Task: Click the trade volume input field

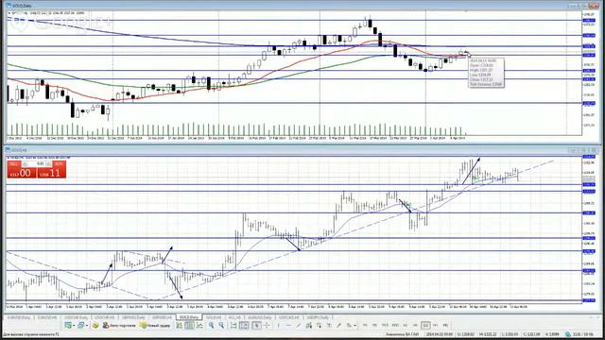Action: click(37, 163)
